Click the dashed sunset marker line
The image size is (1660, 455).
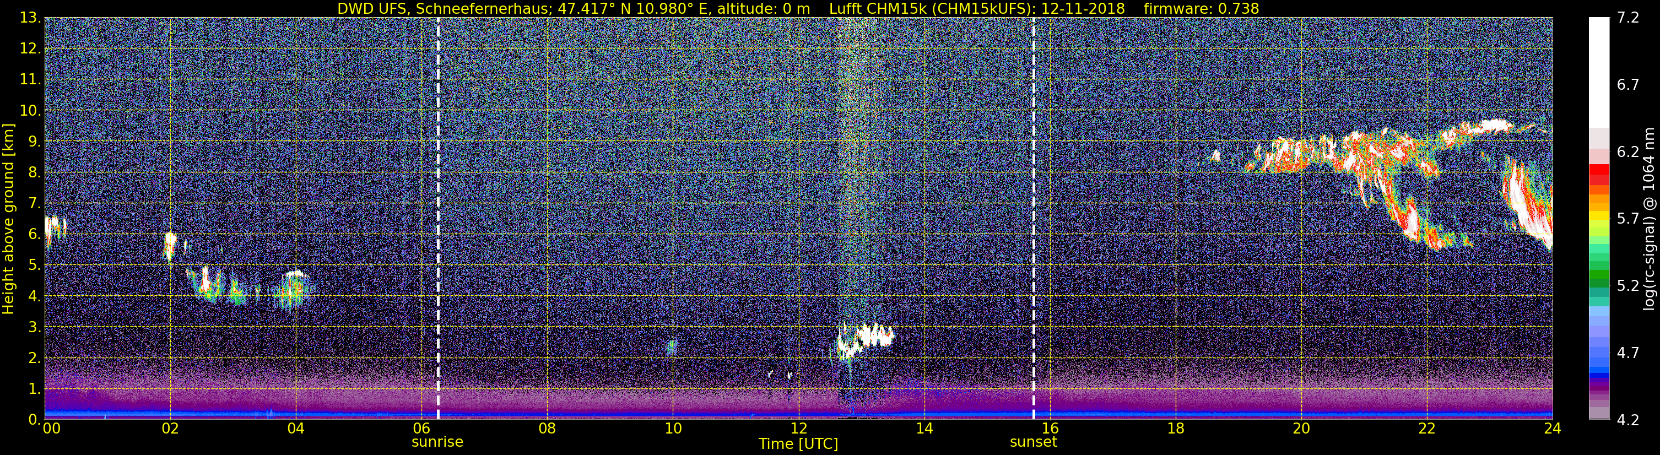(1034, 219)
